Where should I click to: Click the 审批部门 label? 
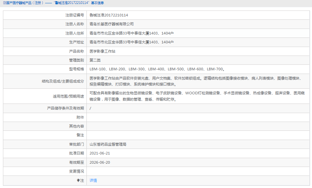coord(76,144)
